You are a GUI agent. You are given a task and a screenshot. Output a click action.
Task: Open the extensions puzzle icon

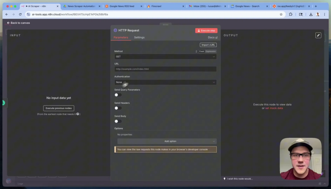click(291, 14)
